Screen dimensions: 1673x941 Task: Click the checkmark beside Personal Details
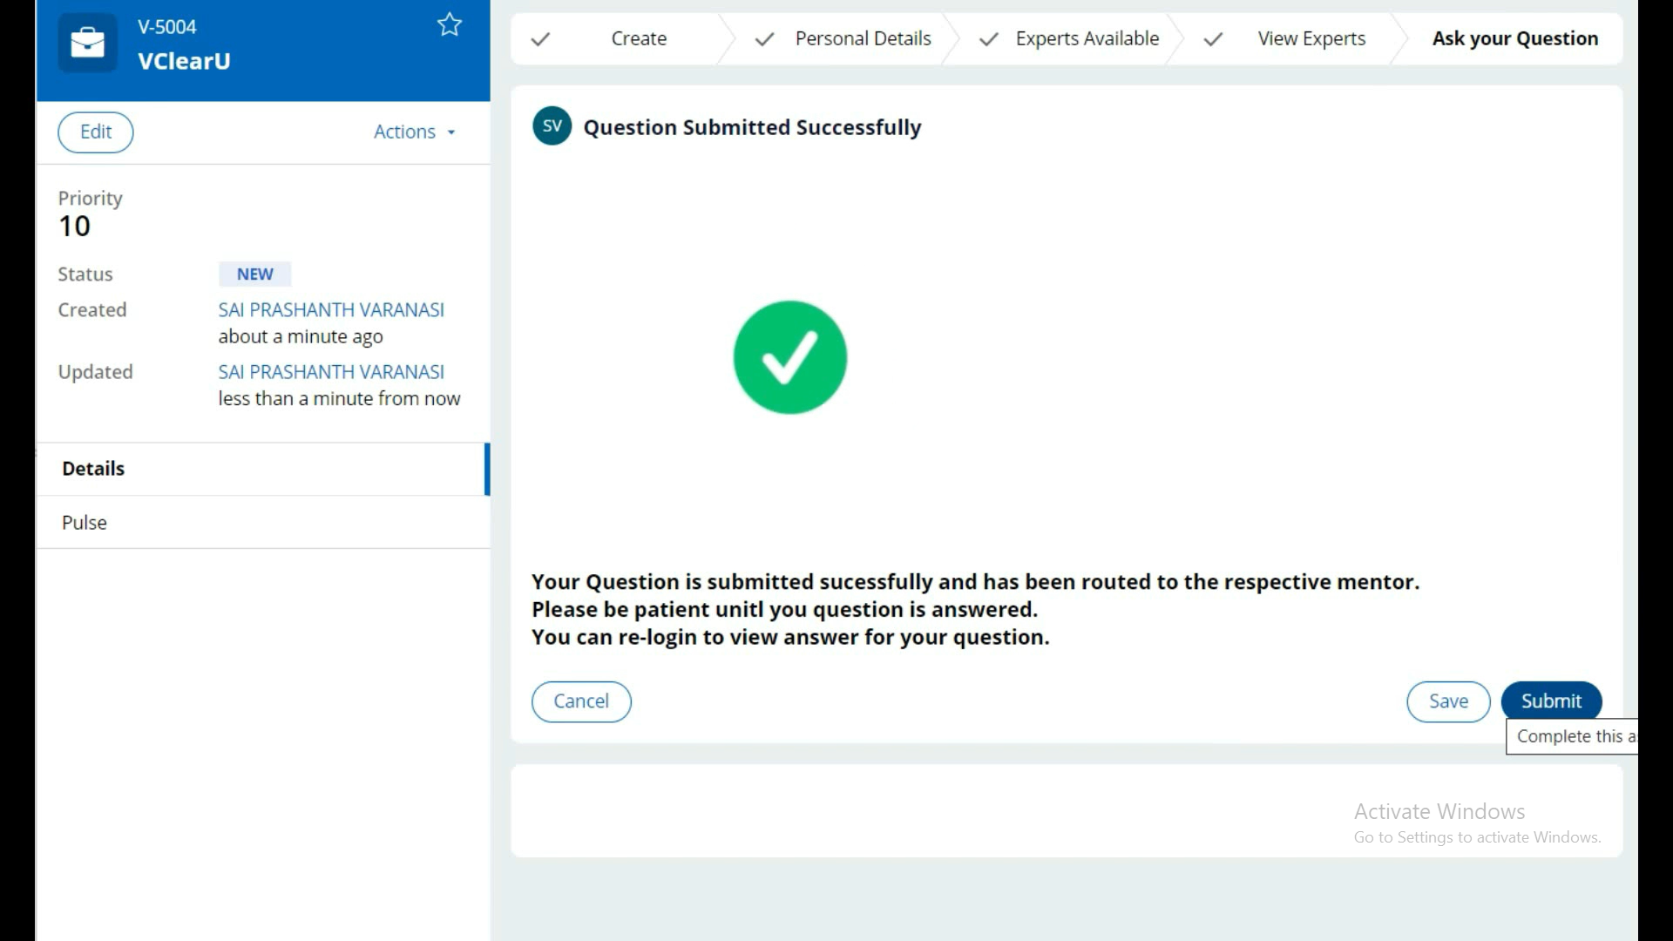point(764,39)
